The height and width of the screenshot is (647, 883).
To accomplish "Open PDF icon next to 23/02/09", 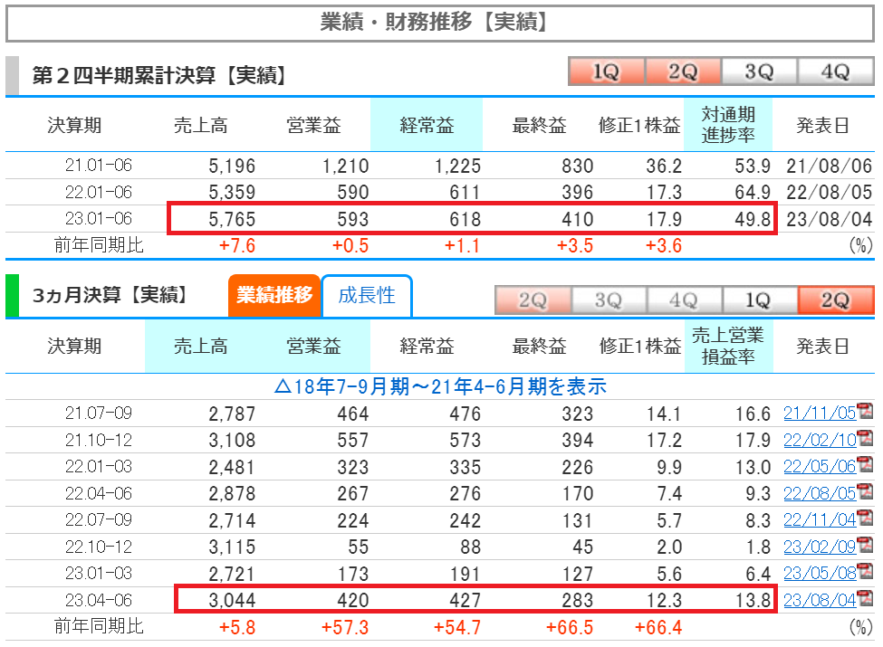I will [x=865, y=545].
